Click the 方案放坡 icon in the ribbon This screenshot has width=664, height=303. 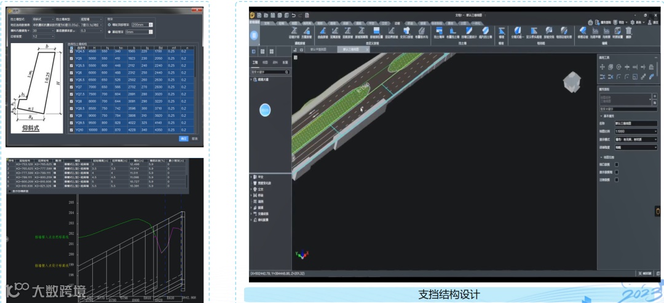pos(306,31)
